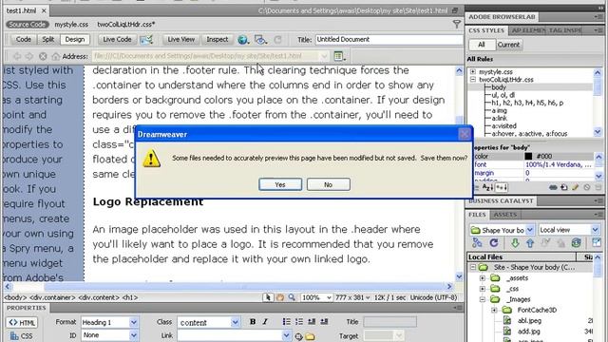Viewport: 608px width, 342px height.
Task: Click the Edit Rule pencil icon
Action: point(576,188)
